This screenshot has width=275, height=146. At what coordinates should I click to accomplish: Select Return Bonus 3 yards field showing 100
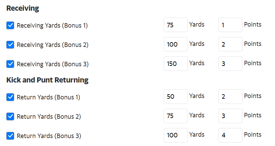pos(175,136)
